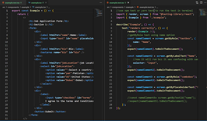This screenshot has height=121, width=207.
Task: Click select id="jobLocation" line
Action: [x=57, y=66]
